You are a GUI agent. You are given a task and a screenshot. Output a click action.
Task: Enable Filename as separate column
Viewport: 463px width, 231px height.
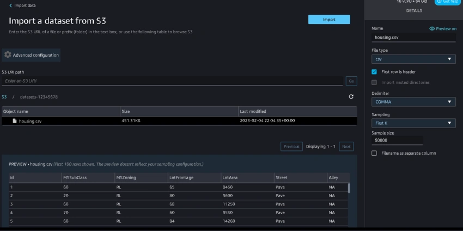coord(374,153)
